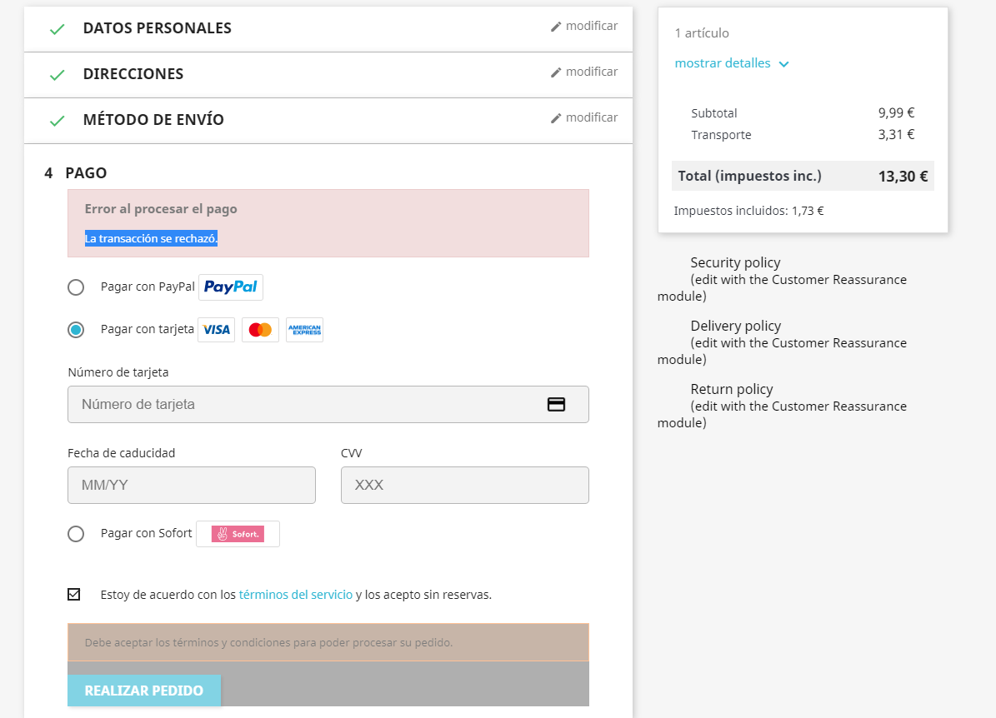996x718 pixels.
Task: Select Pagar con PayPal radio button
Action: coord(76,287)
